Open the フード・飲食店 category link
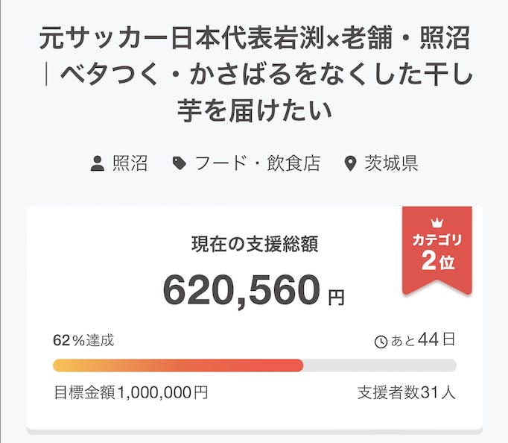The height and width of the screenshot is (443, 508). (257, 164)
